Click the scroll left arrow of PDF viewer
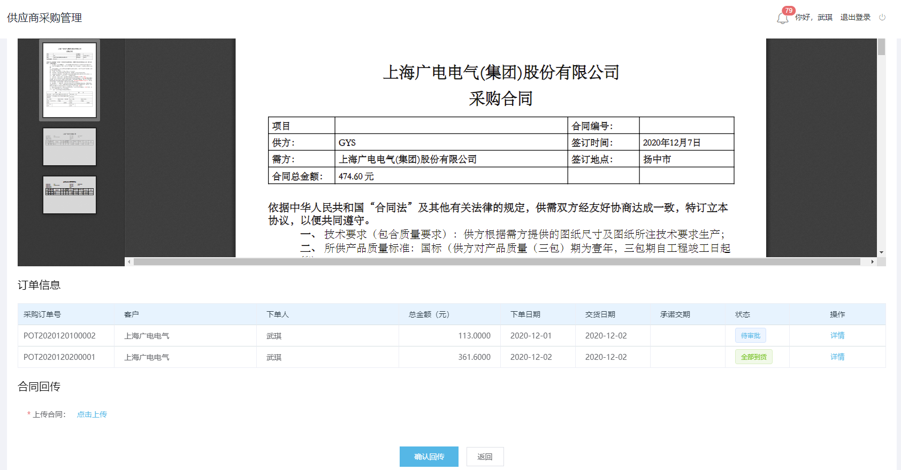 coord(128,262)
